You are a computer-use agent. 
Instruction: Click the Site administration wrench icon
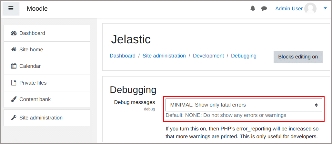(14, 118)
